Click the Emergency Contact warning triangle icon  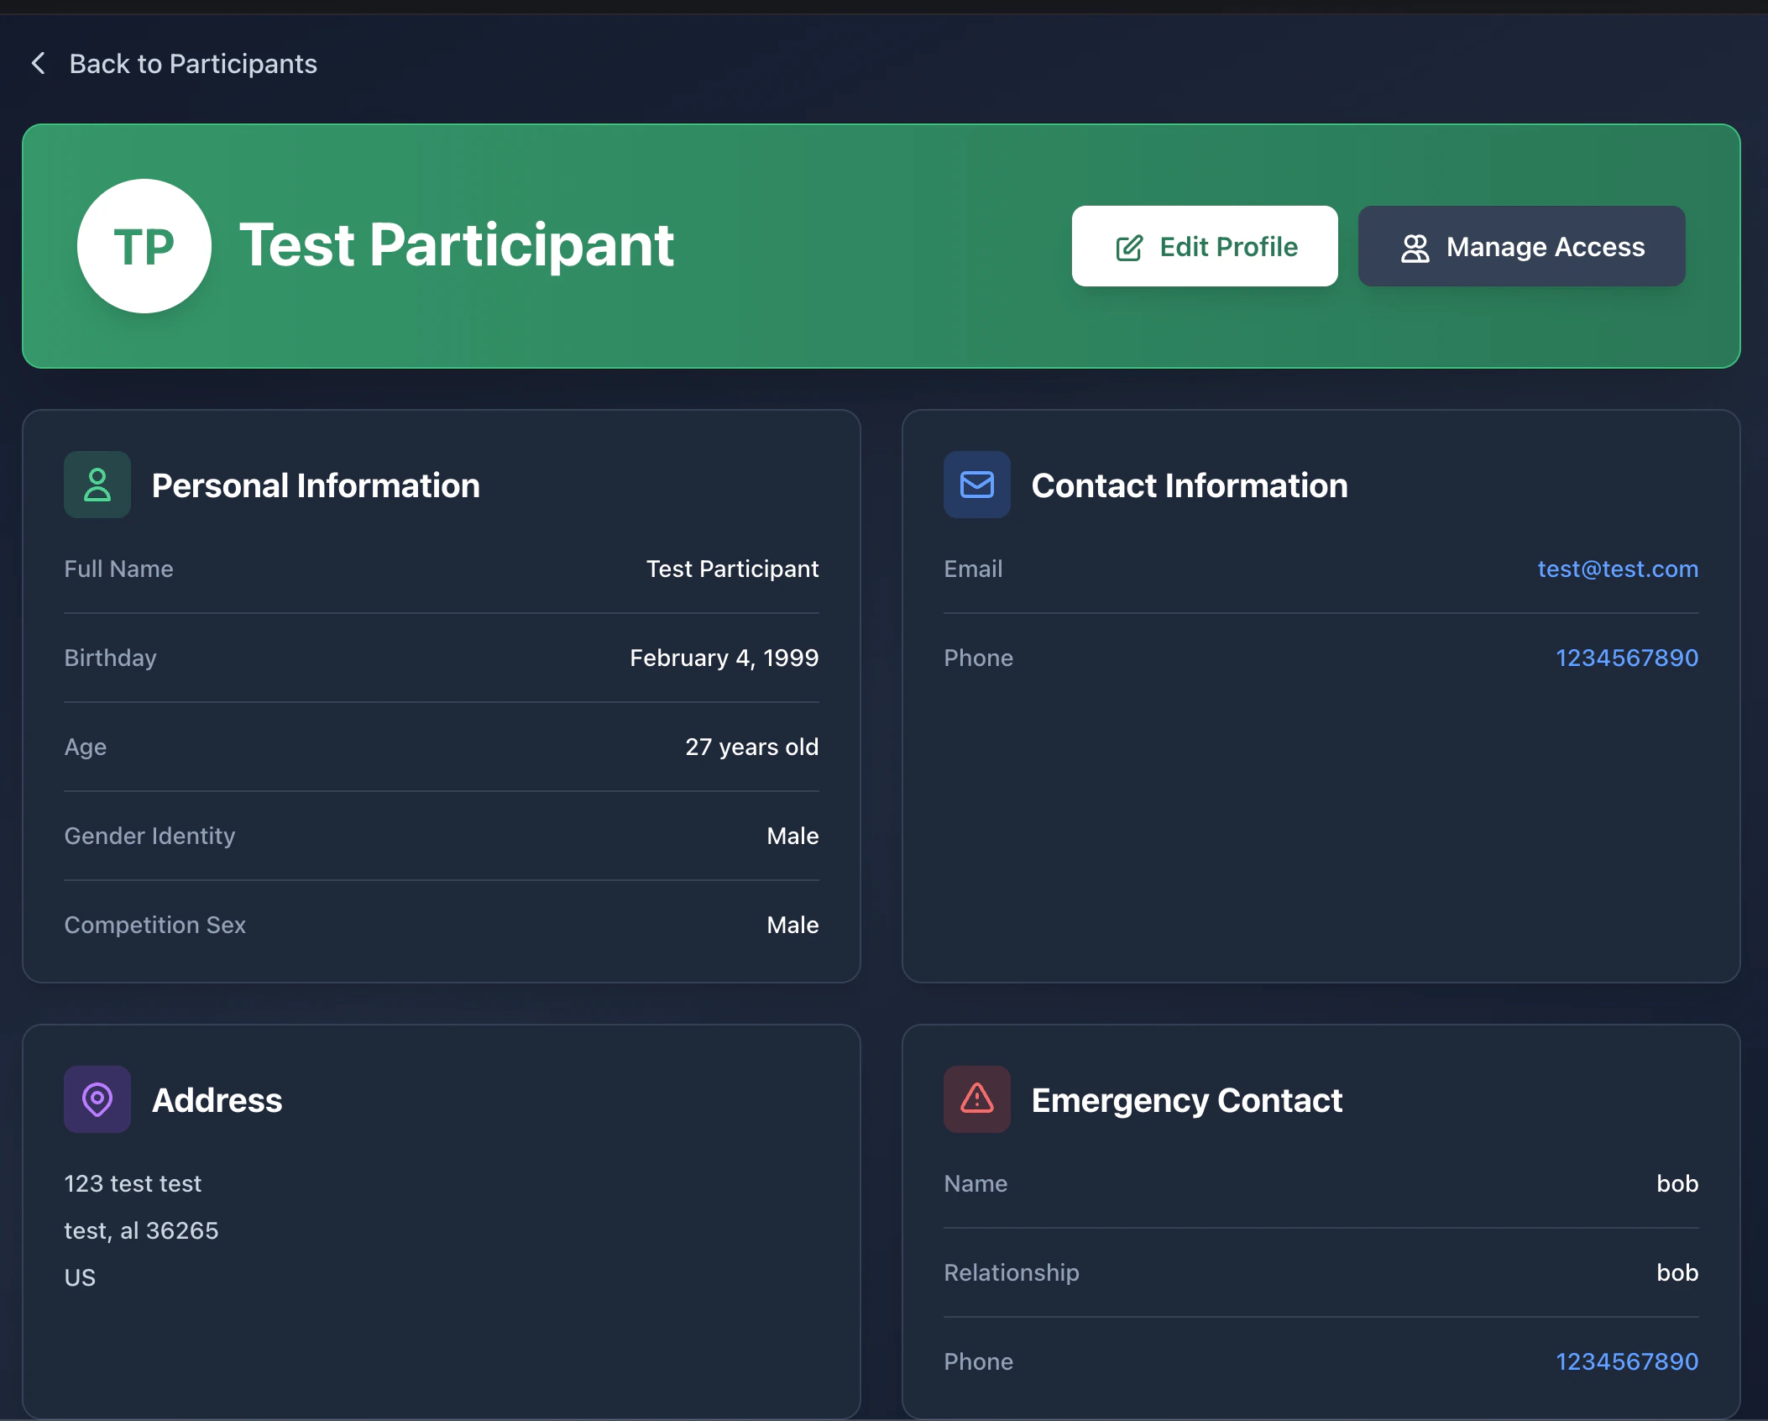pos(977,1099)
